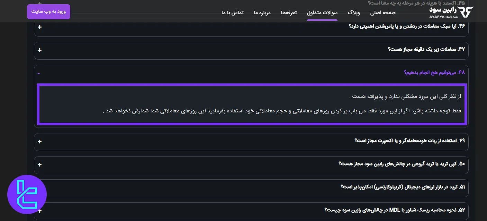Expand question 52 about MDL risk calculation
This screenshot has height=221, width=487.
39,210
